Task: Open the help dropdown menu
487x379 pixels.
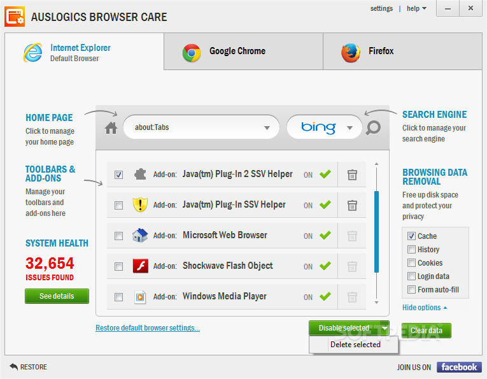Action: [416, 9]
